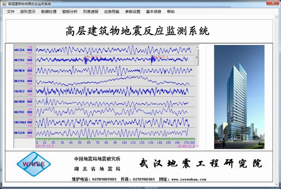The height and width of the screenshot is (189, 281).
Task: Open the 烈度速报 menu
Action: point(90,11)
